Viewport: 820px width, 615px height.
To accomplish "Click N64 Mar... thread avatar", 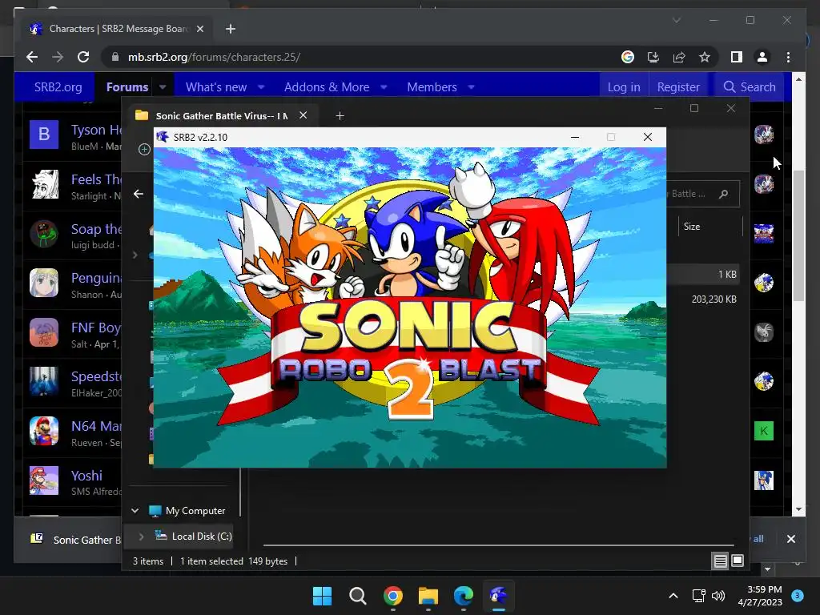I will (x=44, y=431).
